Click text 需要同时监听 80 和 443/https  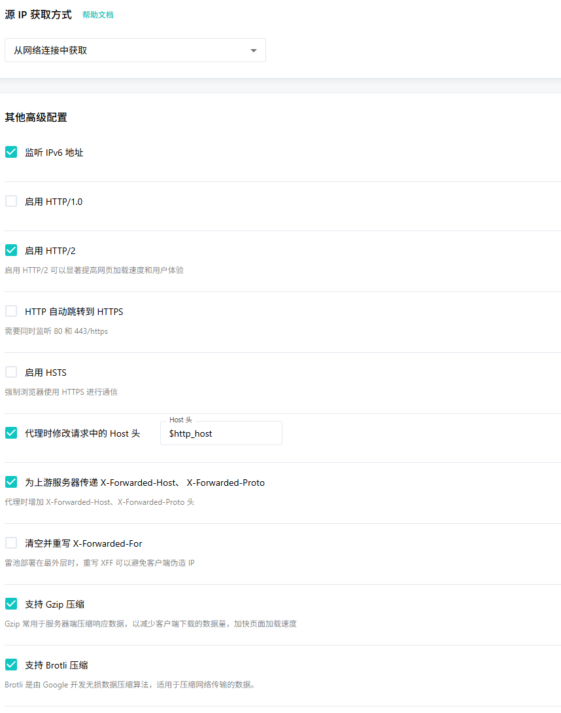(56, 331)
